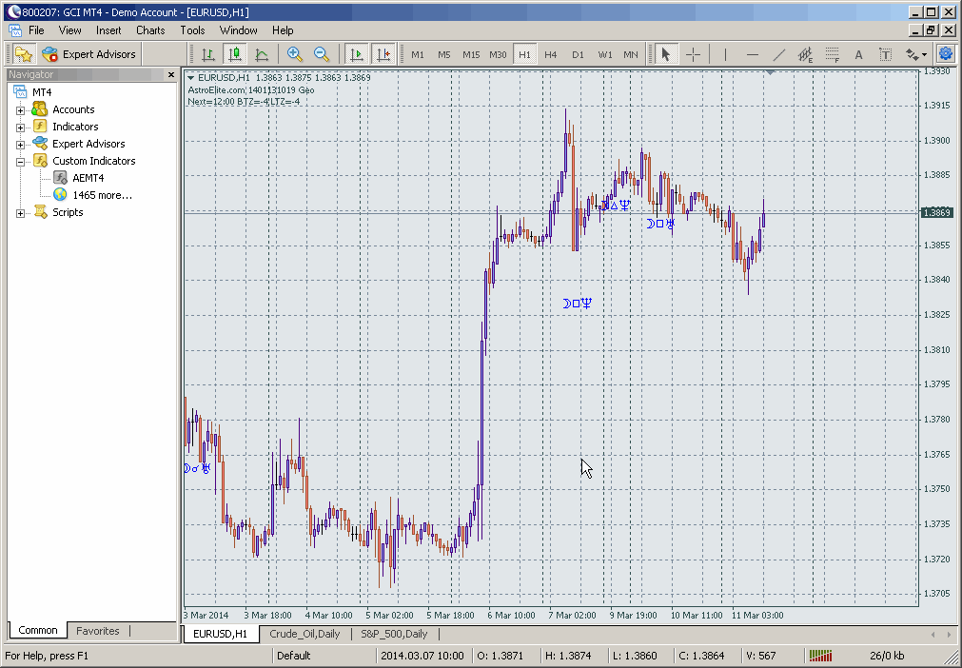The image size is (962, 668).
Task: Switch to line chart display
Action: [261, 54]
